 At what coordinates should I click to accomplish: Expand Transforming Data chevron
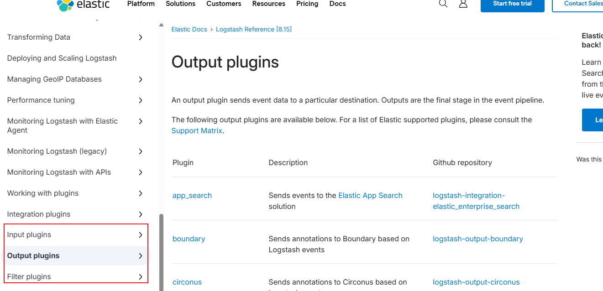[141, 37]
